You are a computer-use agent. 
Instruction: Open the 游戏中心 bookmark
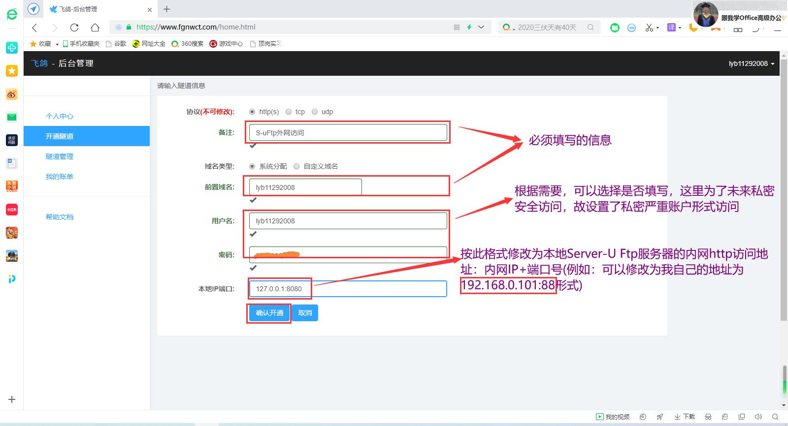pyautogui.click(x=226, y=44)
